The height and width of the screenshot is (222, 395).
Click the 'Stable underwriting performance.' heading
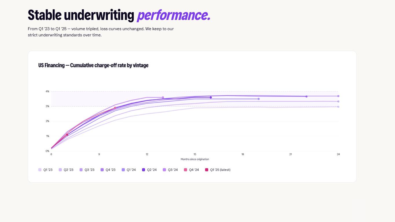119,15
